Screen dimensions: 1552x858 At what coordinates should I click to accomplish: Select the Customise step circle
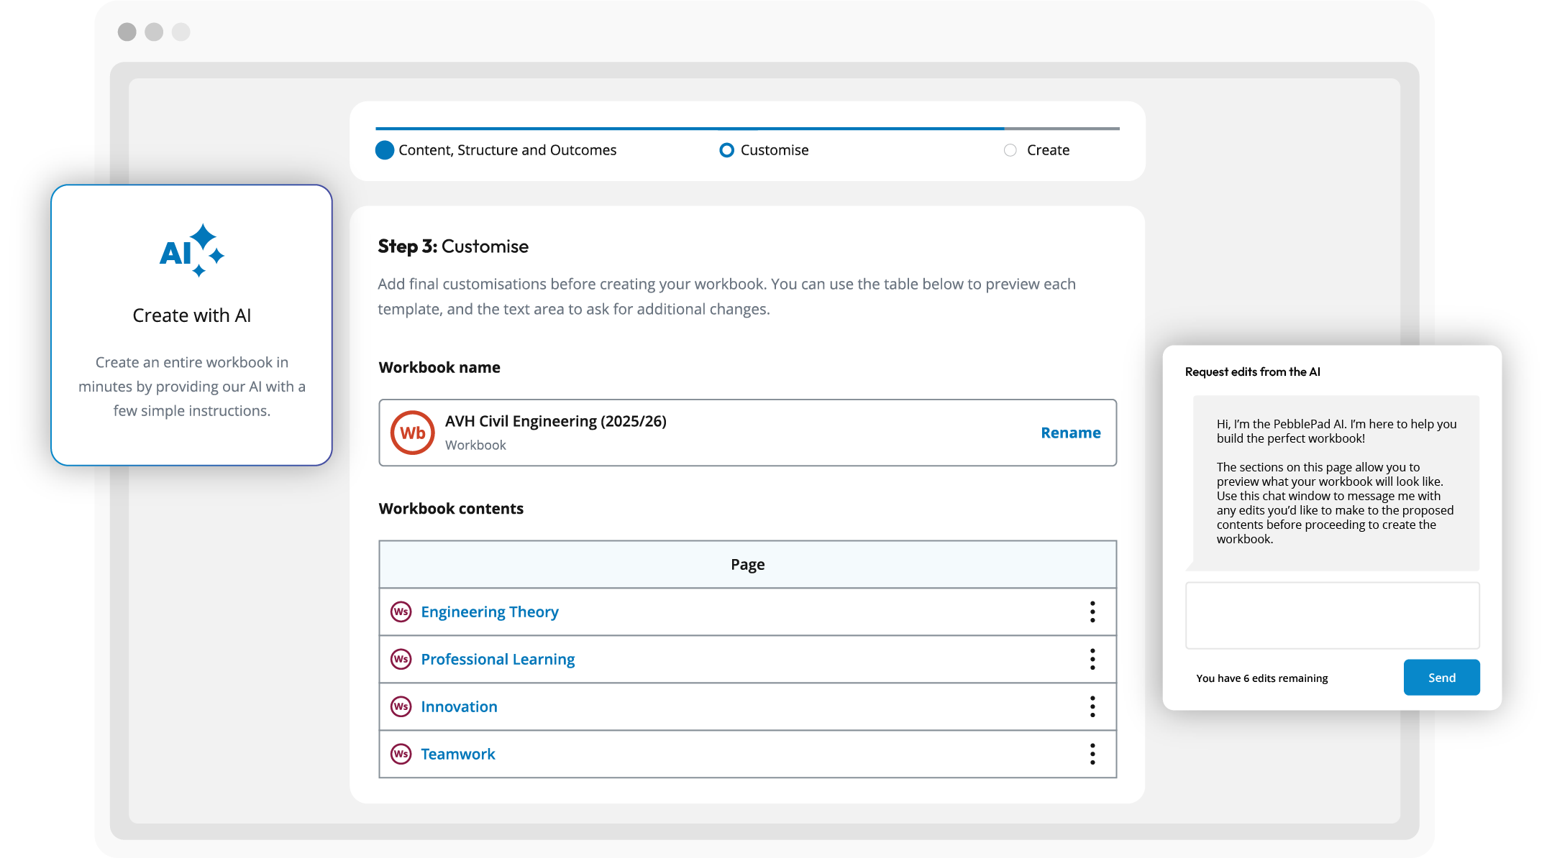coord(726,150)
